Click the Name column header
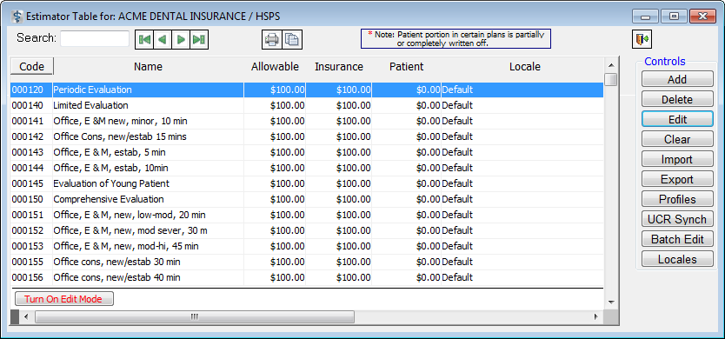The width and height of the screenshot is (725, 339). point(148,67)
